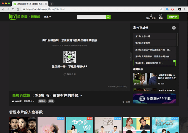
Task: Open the 盲約 recommended poster
Action: (108, 125)
